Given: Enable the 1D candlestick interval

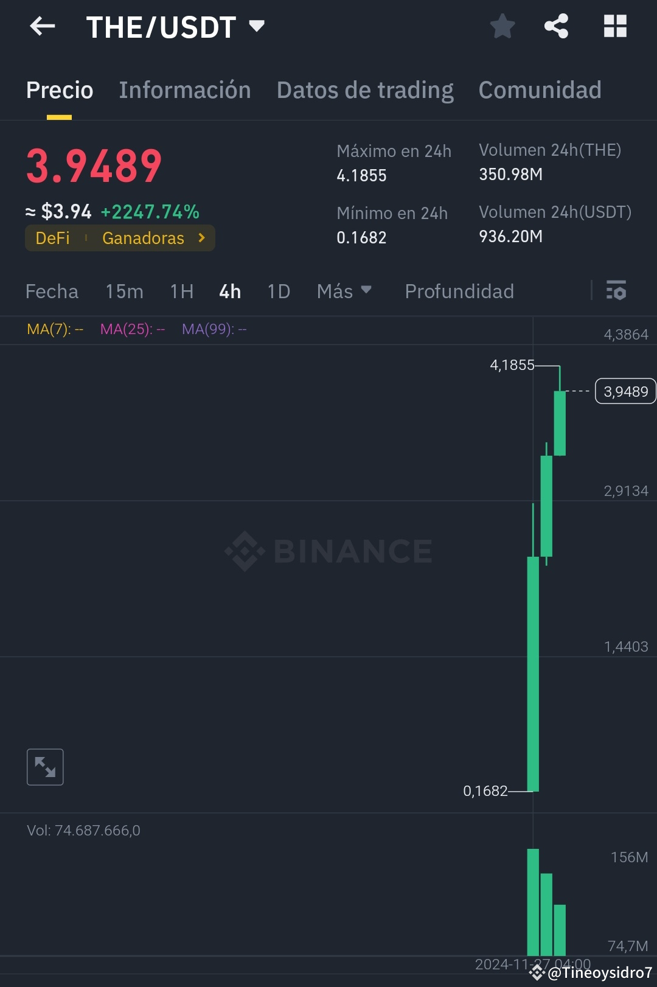Looking at the screenshot, I should (278, 291).
